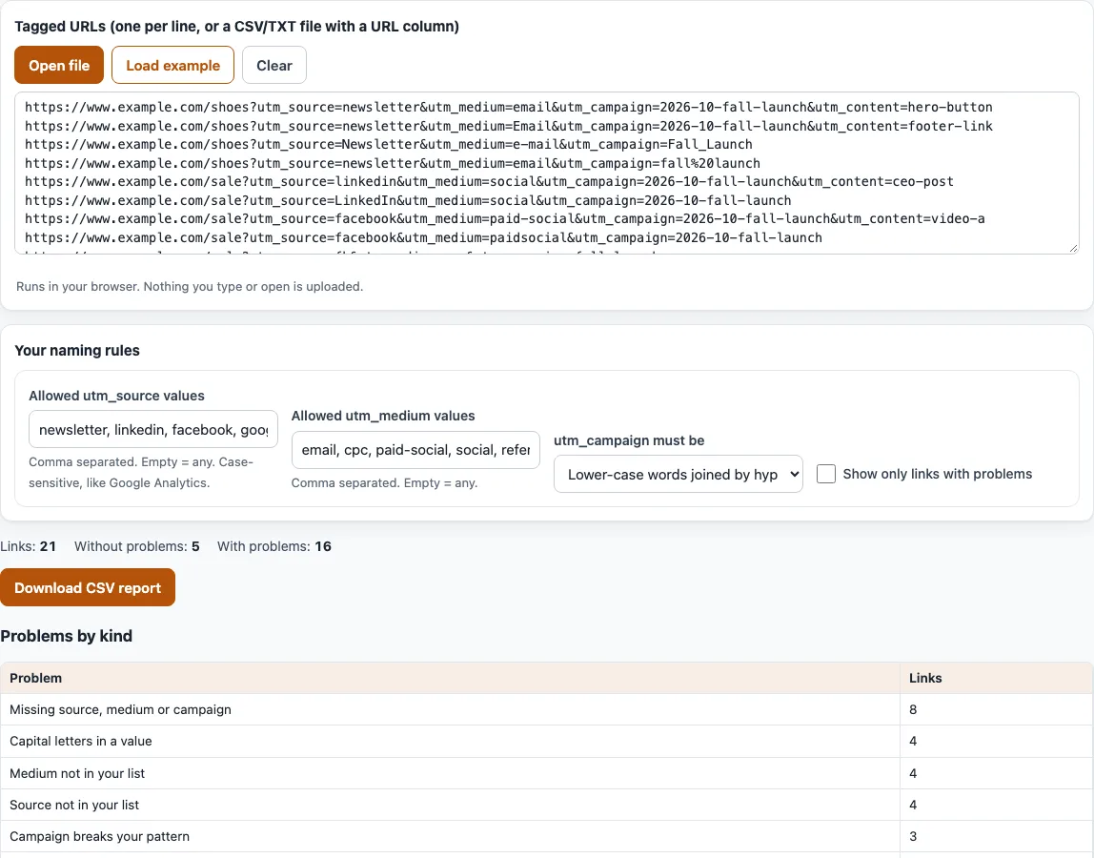
Task: Select row Medium not in your list
Action: [x=546, y=773]
